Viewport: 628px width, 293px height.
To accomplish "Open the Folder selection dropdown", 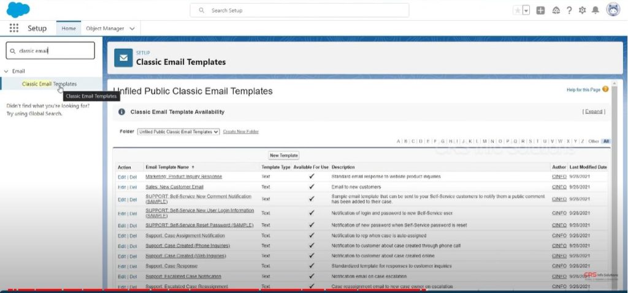I will (178, 132).
